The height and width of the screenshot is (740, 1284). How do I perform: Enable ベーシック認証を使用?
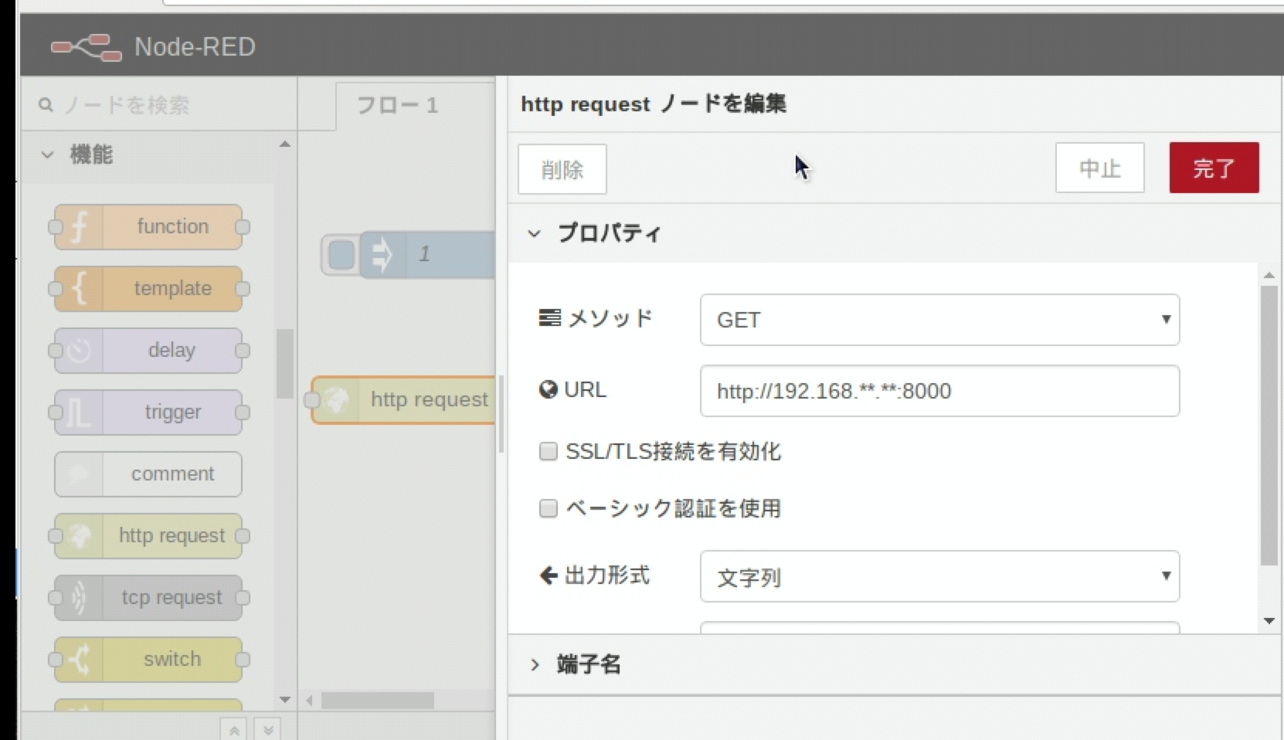(548, 508)
